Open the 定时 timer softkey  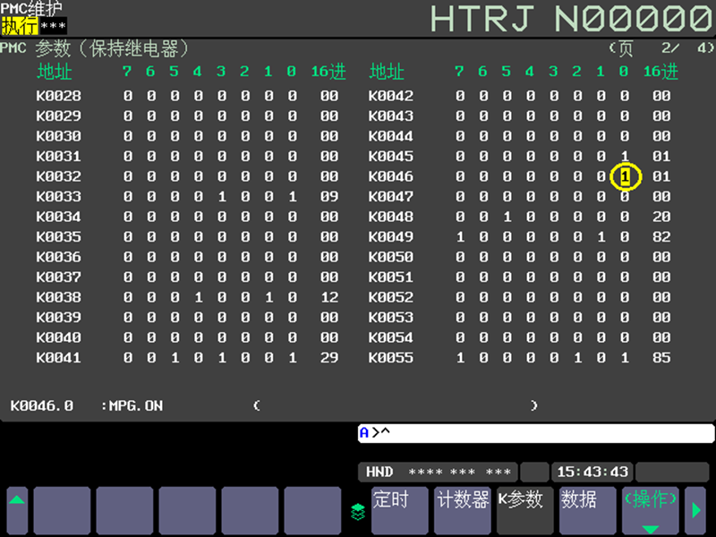click(x=399, y=510)
